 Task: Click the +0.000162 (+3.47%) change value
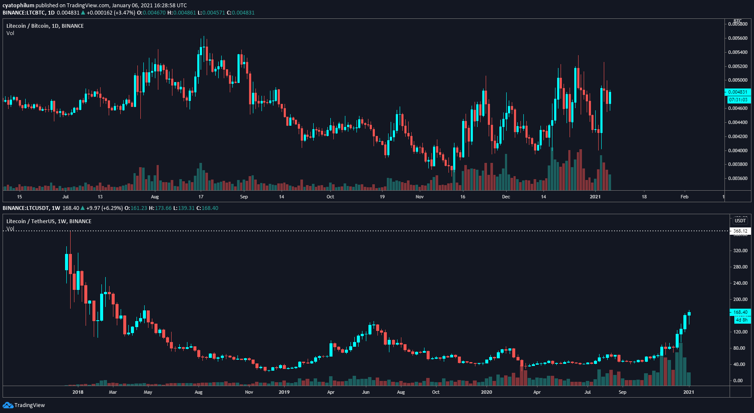(x=111, y=12)
